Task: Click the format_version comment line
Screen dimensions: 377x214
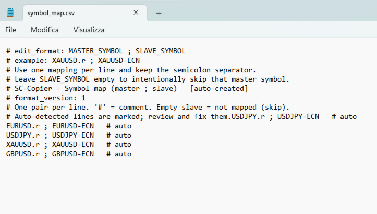Action: pos(46,98)
